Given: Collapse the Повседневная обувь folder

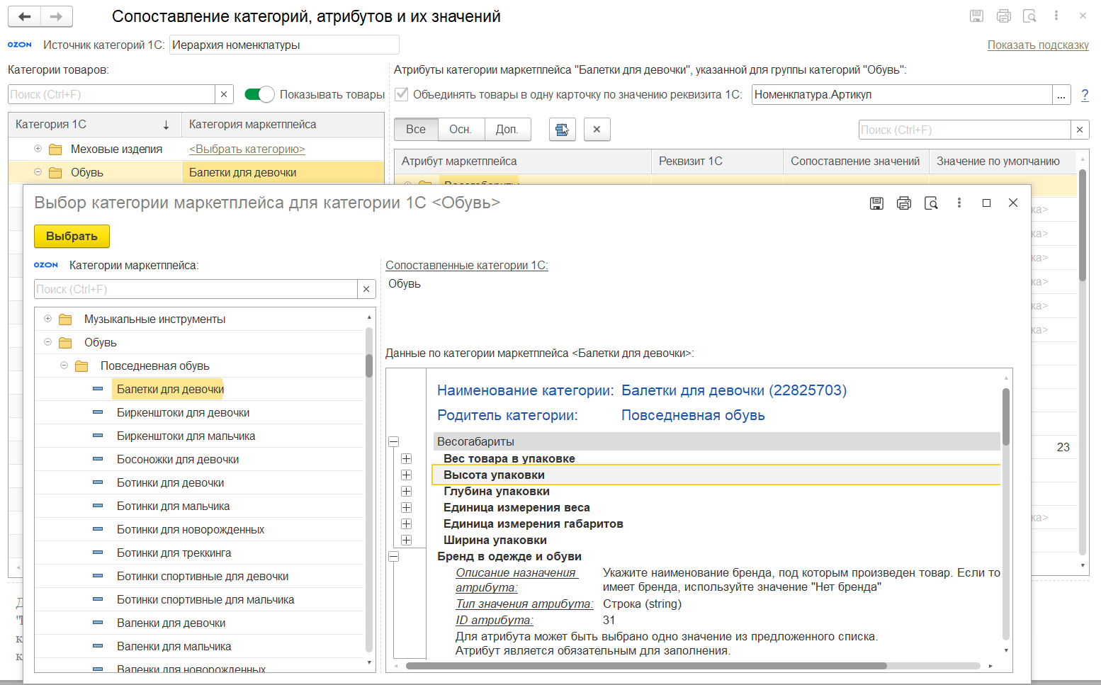Looking at the screenshot, I should [64, 366].
